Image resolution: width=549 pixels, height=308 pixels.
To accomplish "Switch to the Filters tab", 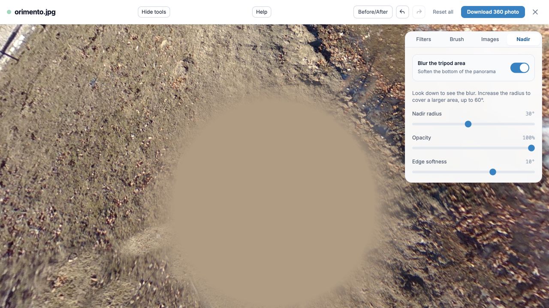I will [423, 39].
